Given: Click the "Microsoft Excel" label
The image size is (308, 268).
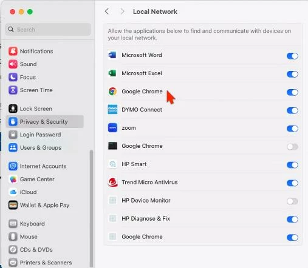Looking at the screenshot, I should [x=142, y=73].
